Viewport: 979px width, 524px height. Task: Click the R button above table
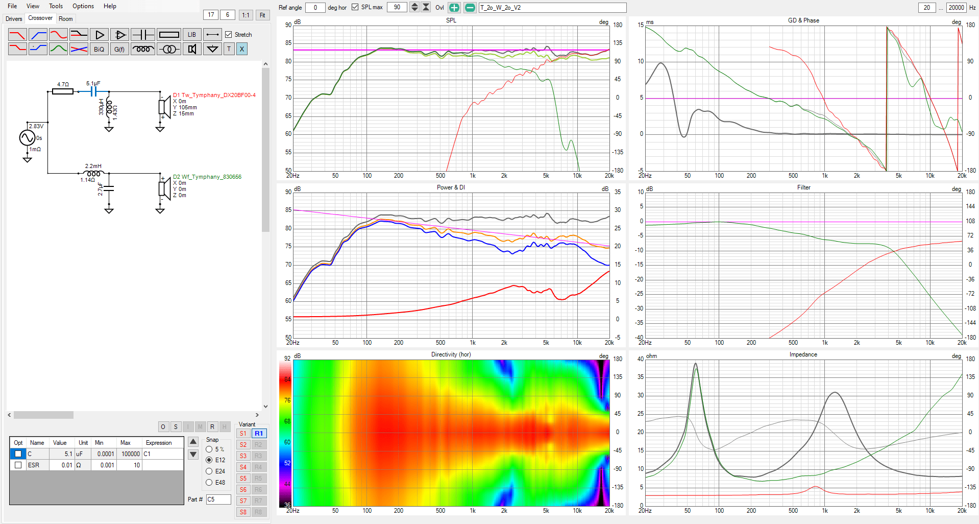click(212, 427)
